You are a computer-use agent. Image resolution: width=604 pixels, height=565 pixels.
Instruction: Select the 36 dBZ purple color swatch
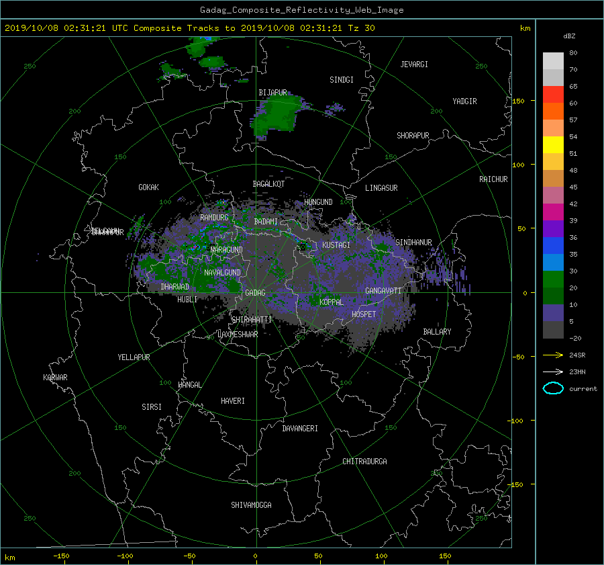tap(553, 228)
